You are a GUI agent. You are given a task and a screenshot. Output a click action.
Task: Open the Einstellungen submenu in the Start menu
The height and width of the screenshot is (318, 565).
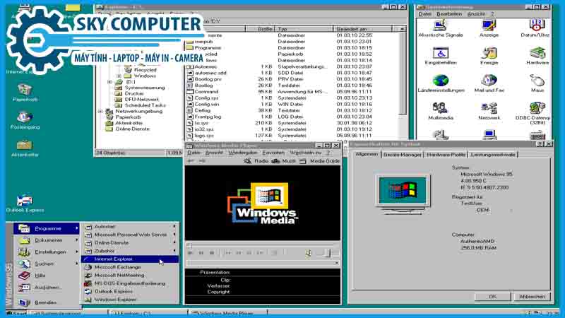coord(47,252)
